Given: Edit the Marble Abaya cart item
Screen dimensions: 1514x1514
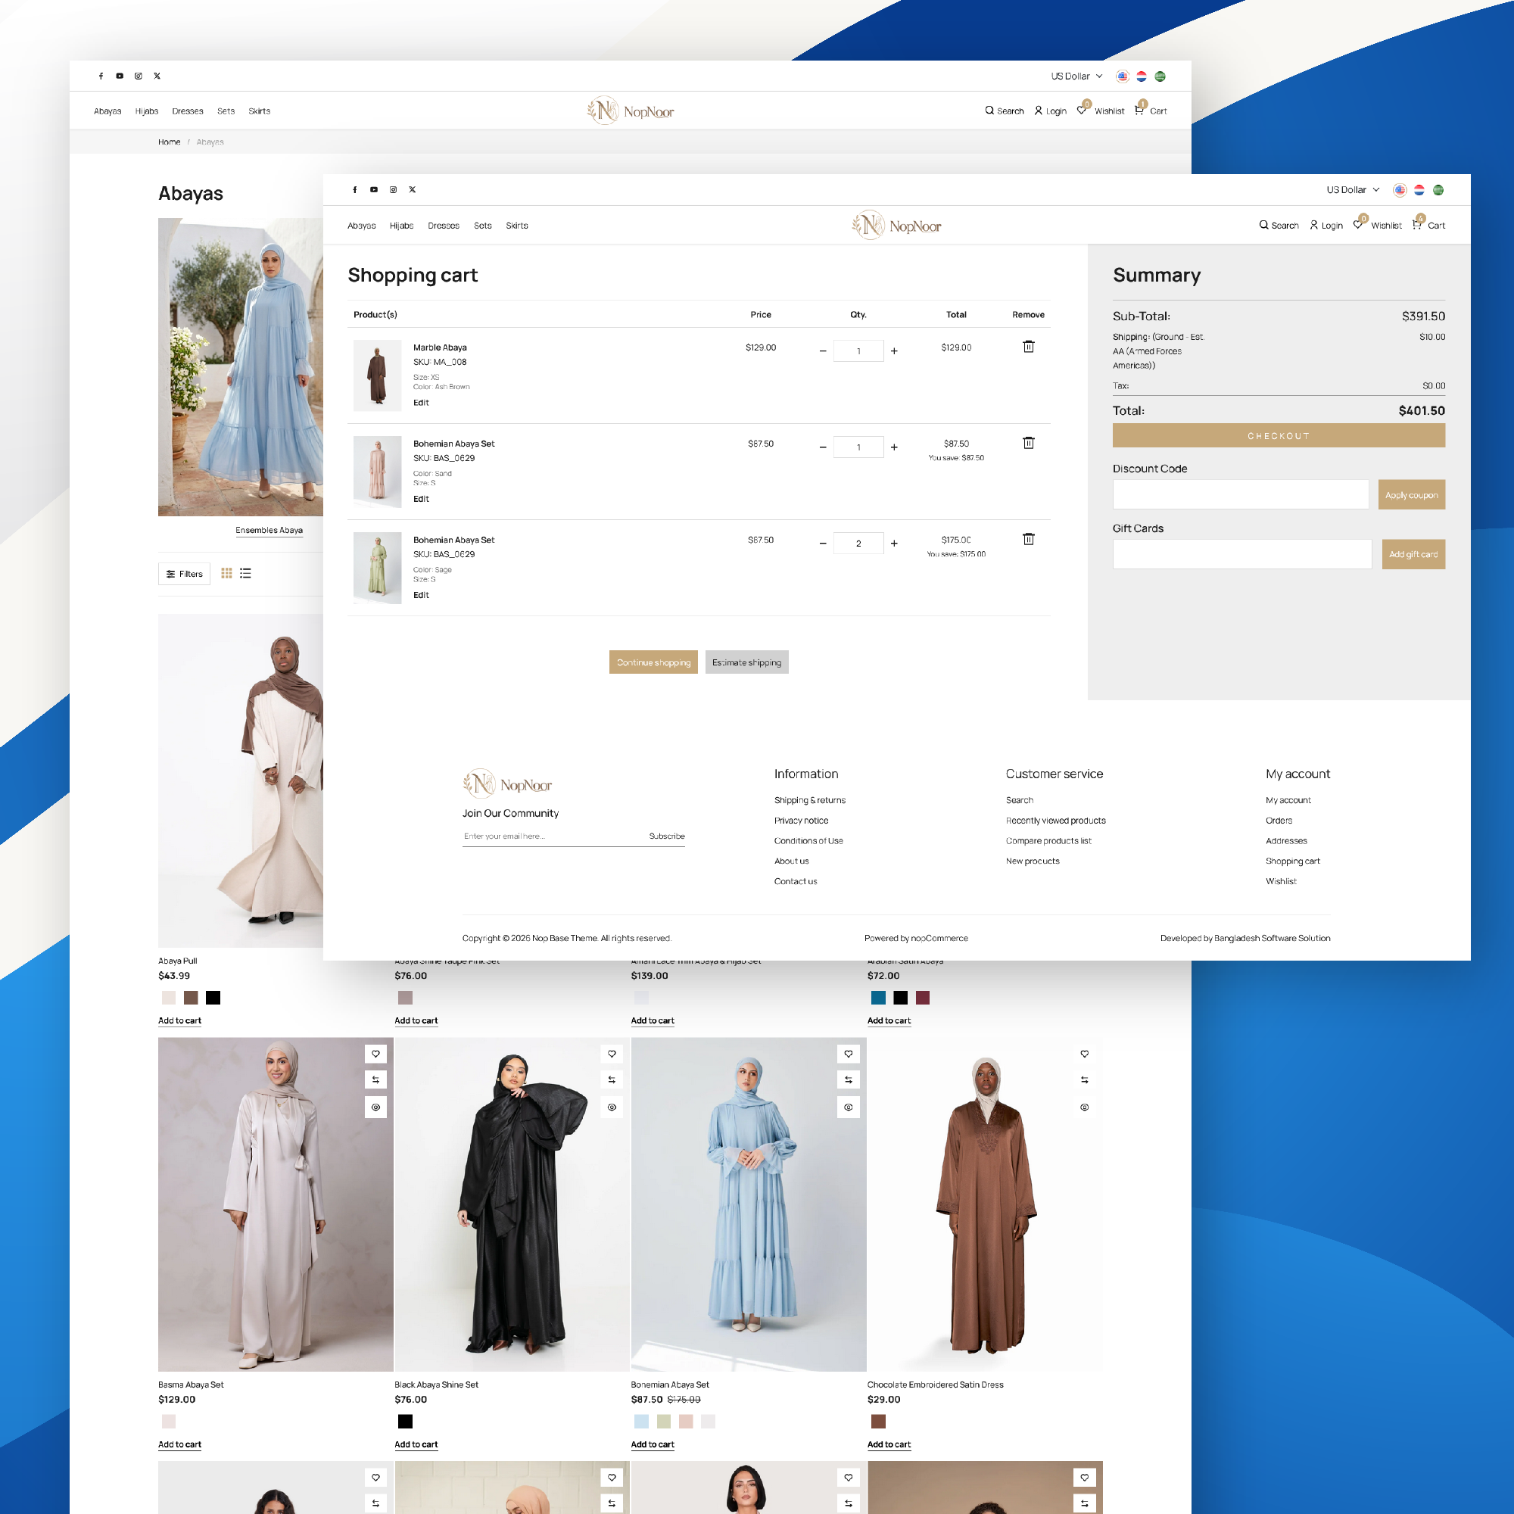Looking at the screenshot, I should click(x=421, y=403).
